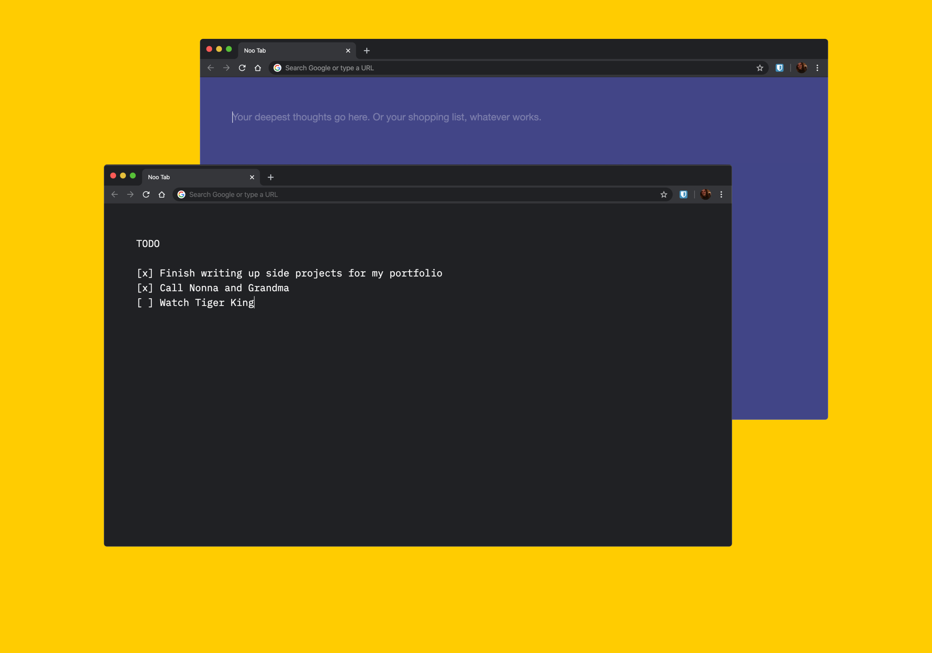Open profile avatar in front browser window
This screenshot has width=932, height=653.
(x=706, y=194)
